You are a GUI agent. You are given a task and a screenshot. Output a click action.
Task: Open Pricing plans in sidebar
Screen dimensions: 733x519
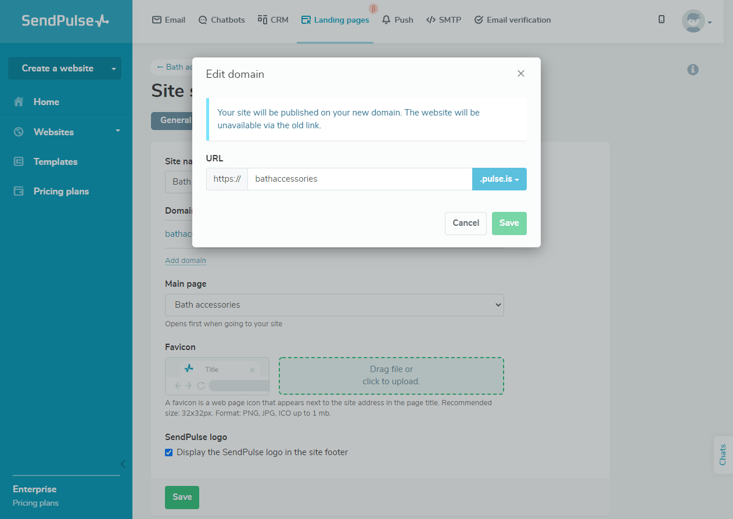tap(61, 191)
